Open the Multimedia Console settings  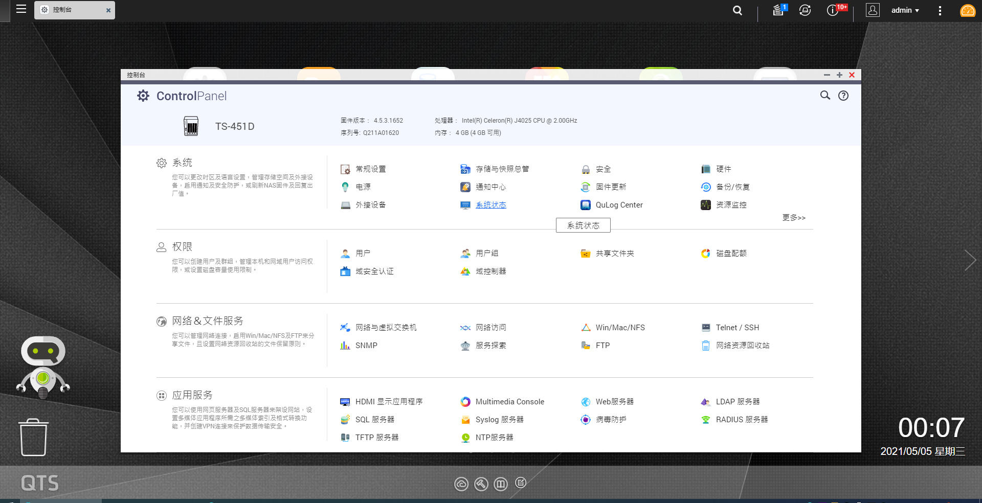pyautogui.click(x=510, y=401)
